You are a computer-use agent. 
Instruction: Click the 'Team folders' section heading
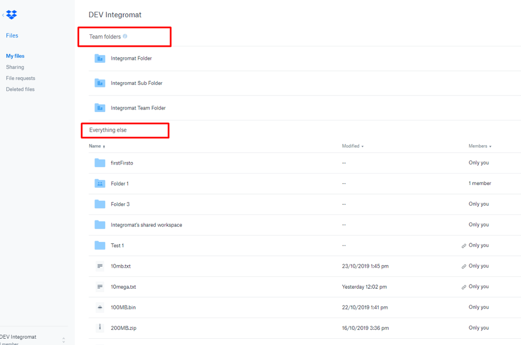point(105,36)
